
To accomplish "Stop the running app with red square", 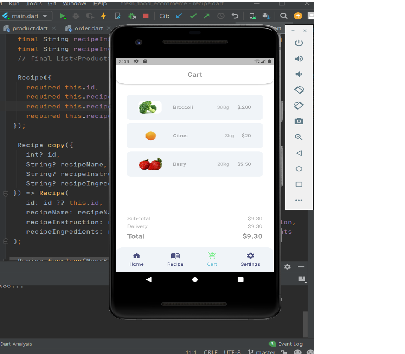I will pyautogui.click(x=146, y=16).
